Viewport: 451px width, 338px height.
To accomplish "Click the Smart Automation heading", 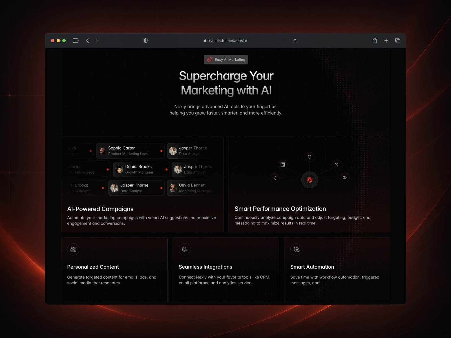I will tap(312, 267).
